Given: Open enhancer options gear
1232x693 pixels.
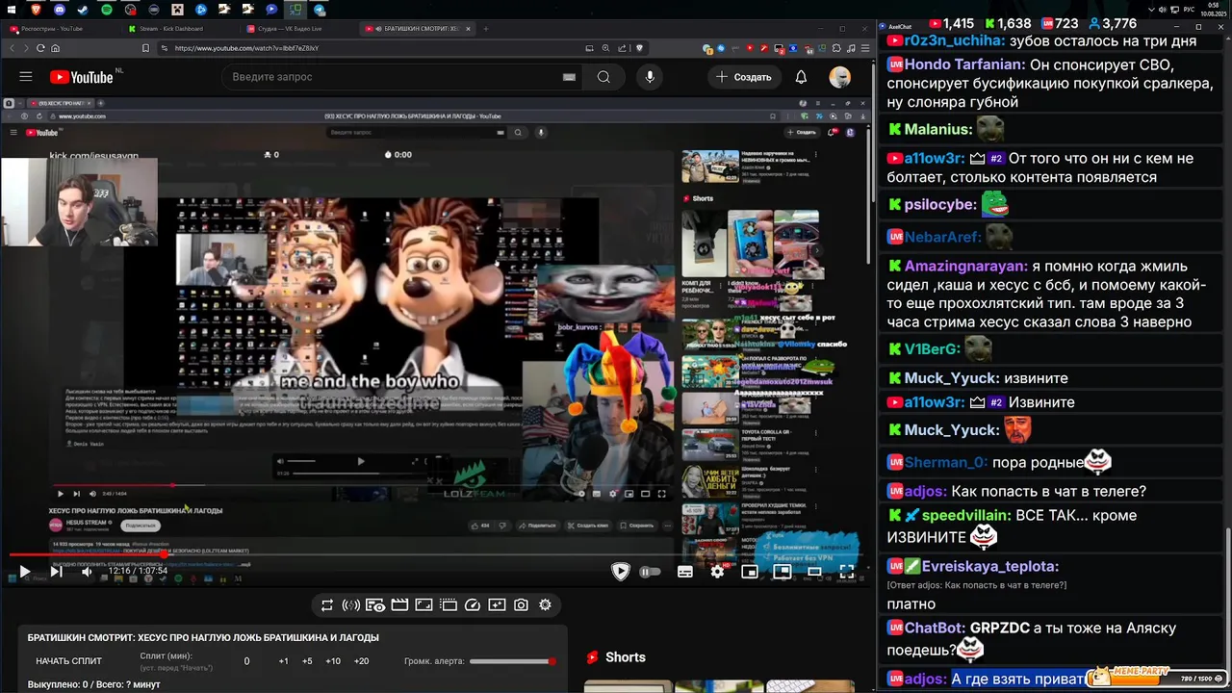Looking at the screenshot, I should pos(545,605).
